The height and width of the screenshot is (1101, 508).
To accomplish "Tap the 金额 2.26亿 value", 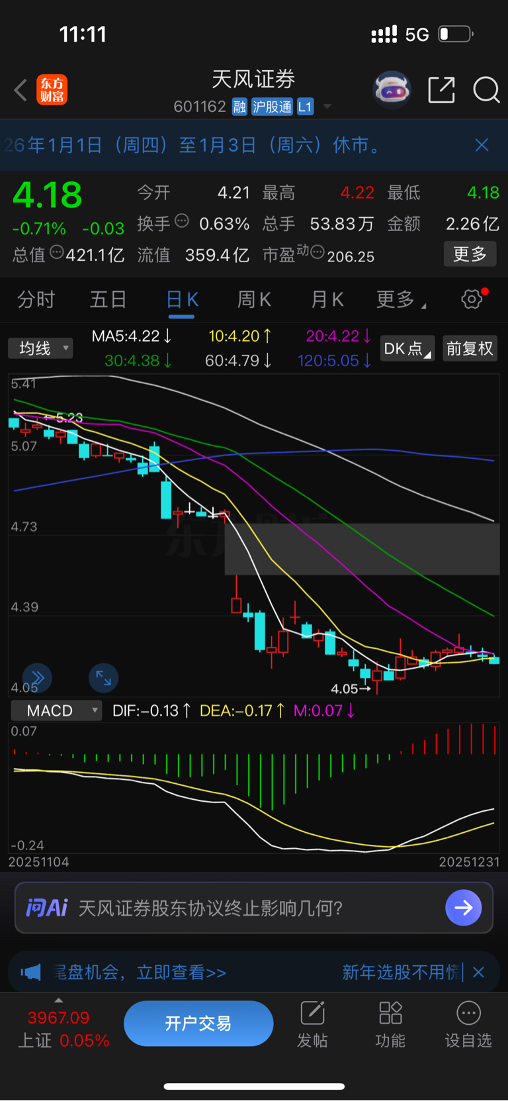I will click(x=472, y=224).
